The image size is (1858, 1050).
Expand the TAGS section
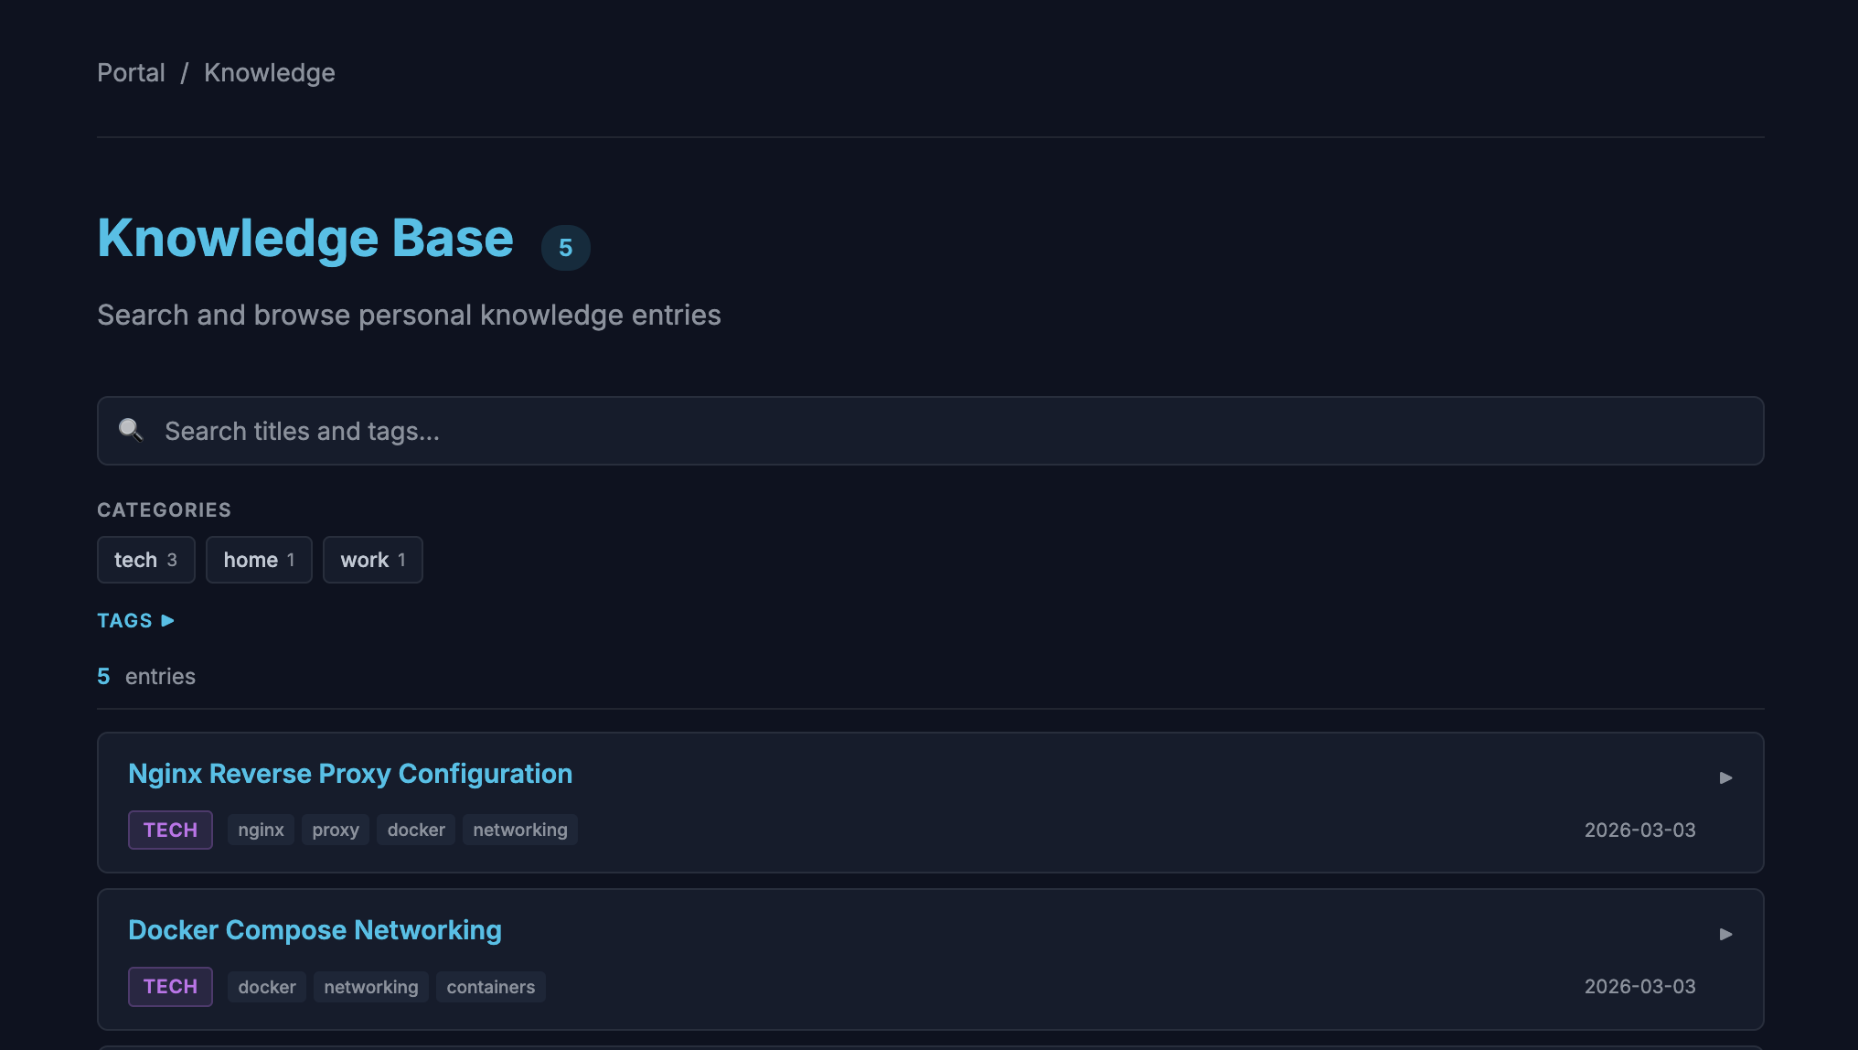pyautogui.click(x=135, y=620)
